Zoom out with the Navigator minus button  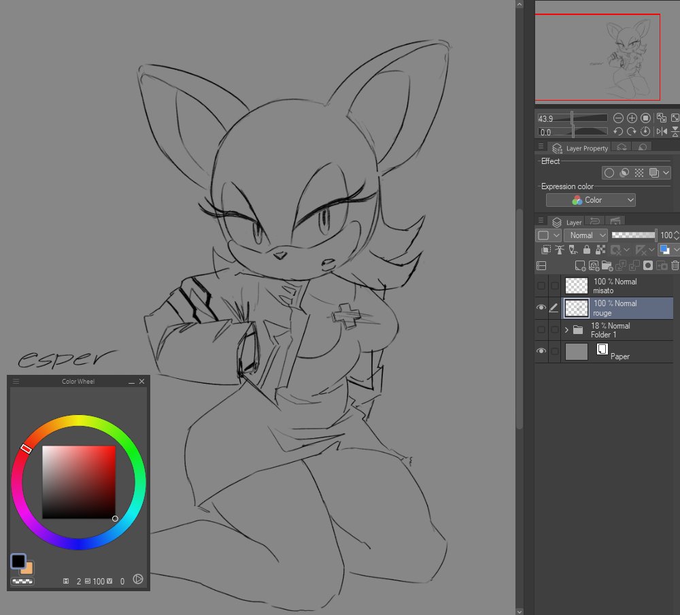coord(618,118)
